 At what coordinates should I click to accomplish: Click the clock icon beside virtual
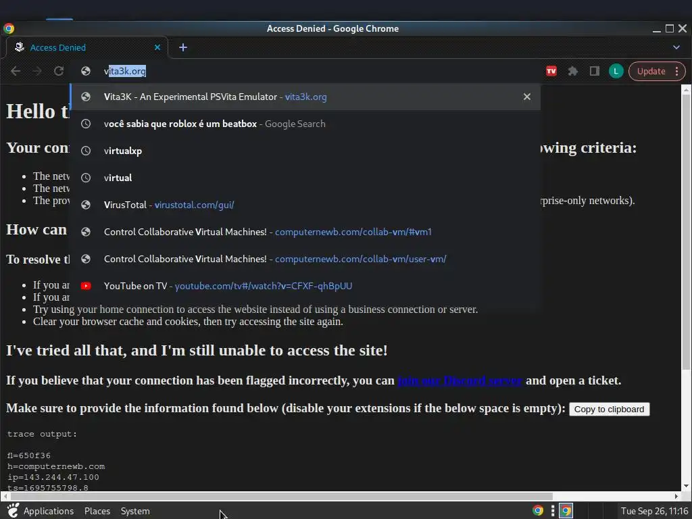point(86,178)
